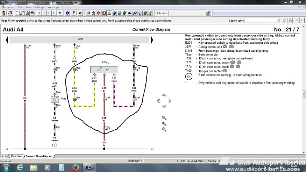Open File Explorer folder on taskbar
Screen dimensions: 306x172
point(34,167)
